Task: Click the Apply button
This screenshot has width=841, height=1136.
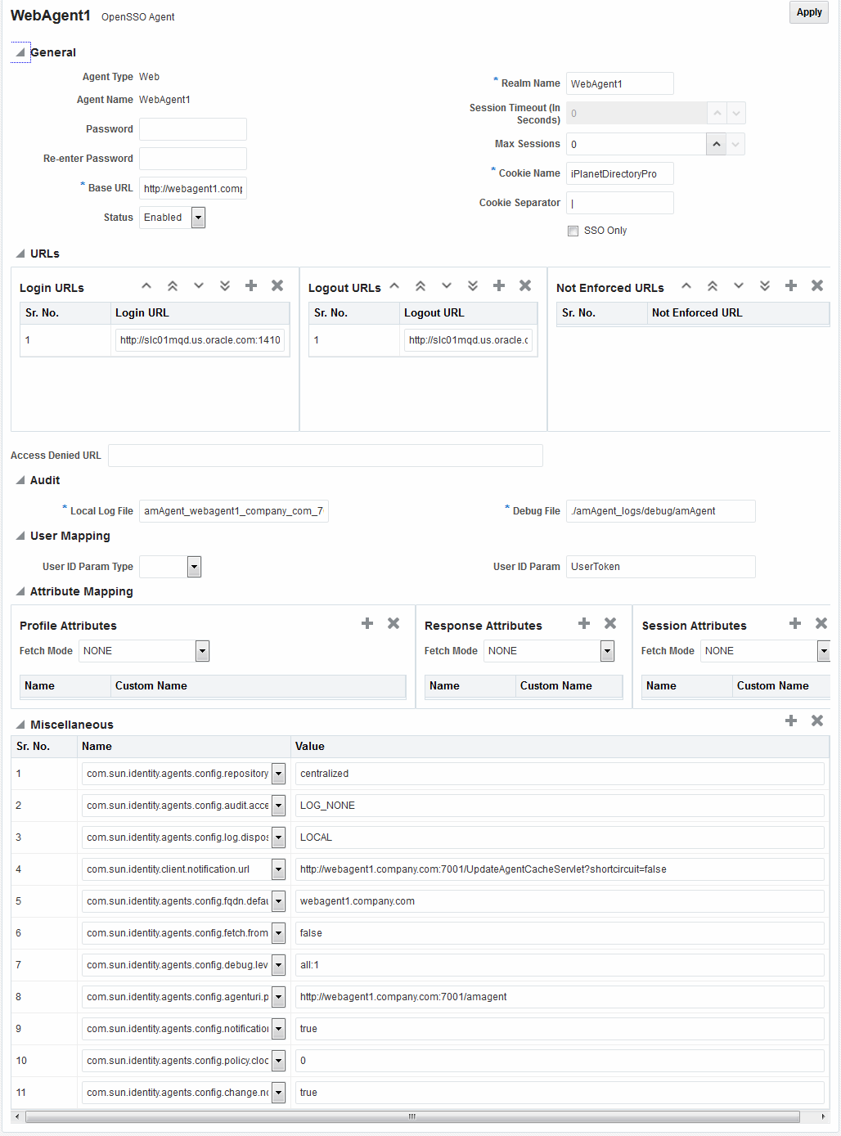Action: (x=808, y=12)
